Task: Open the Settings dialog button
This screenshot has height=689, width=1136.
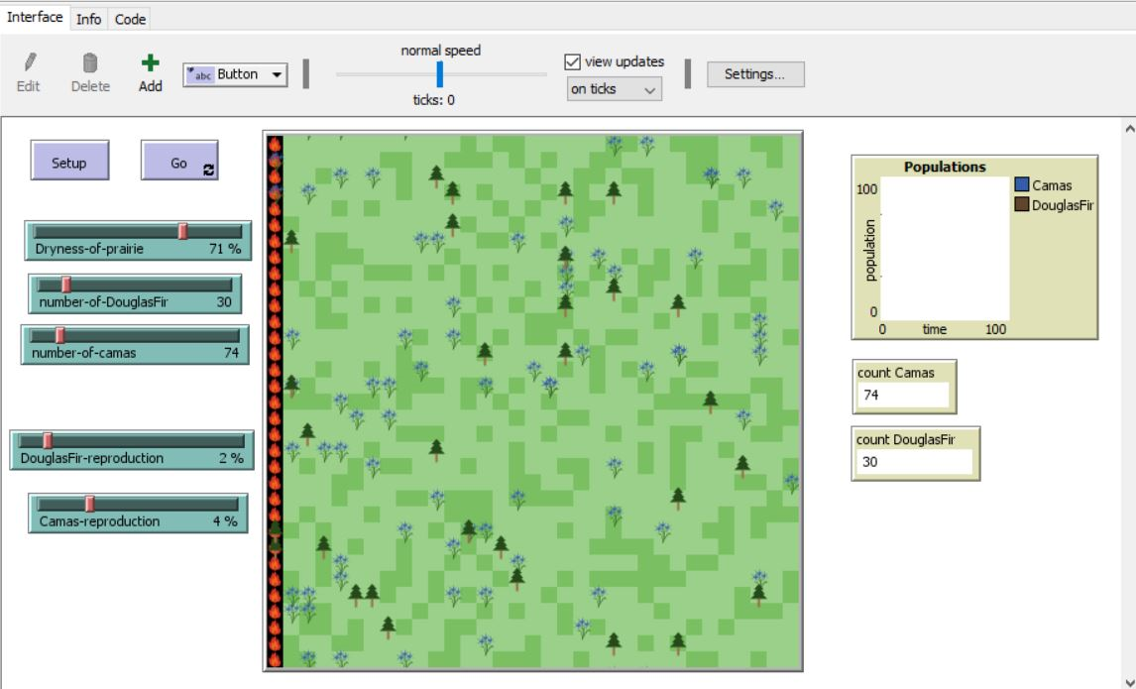Action: (754, 74)
